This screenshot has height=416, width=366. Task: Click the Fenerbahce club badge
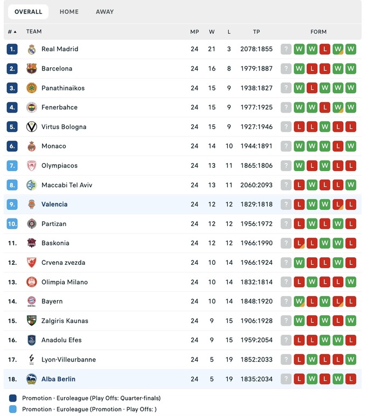[31, 107]
